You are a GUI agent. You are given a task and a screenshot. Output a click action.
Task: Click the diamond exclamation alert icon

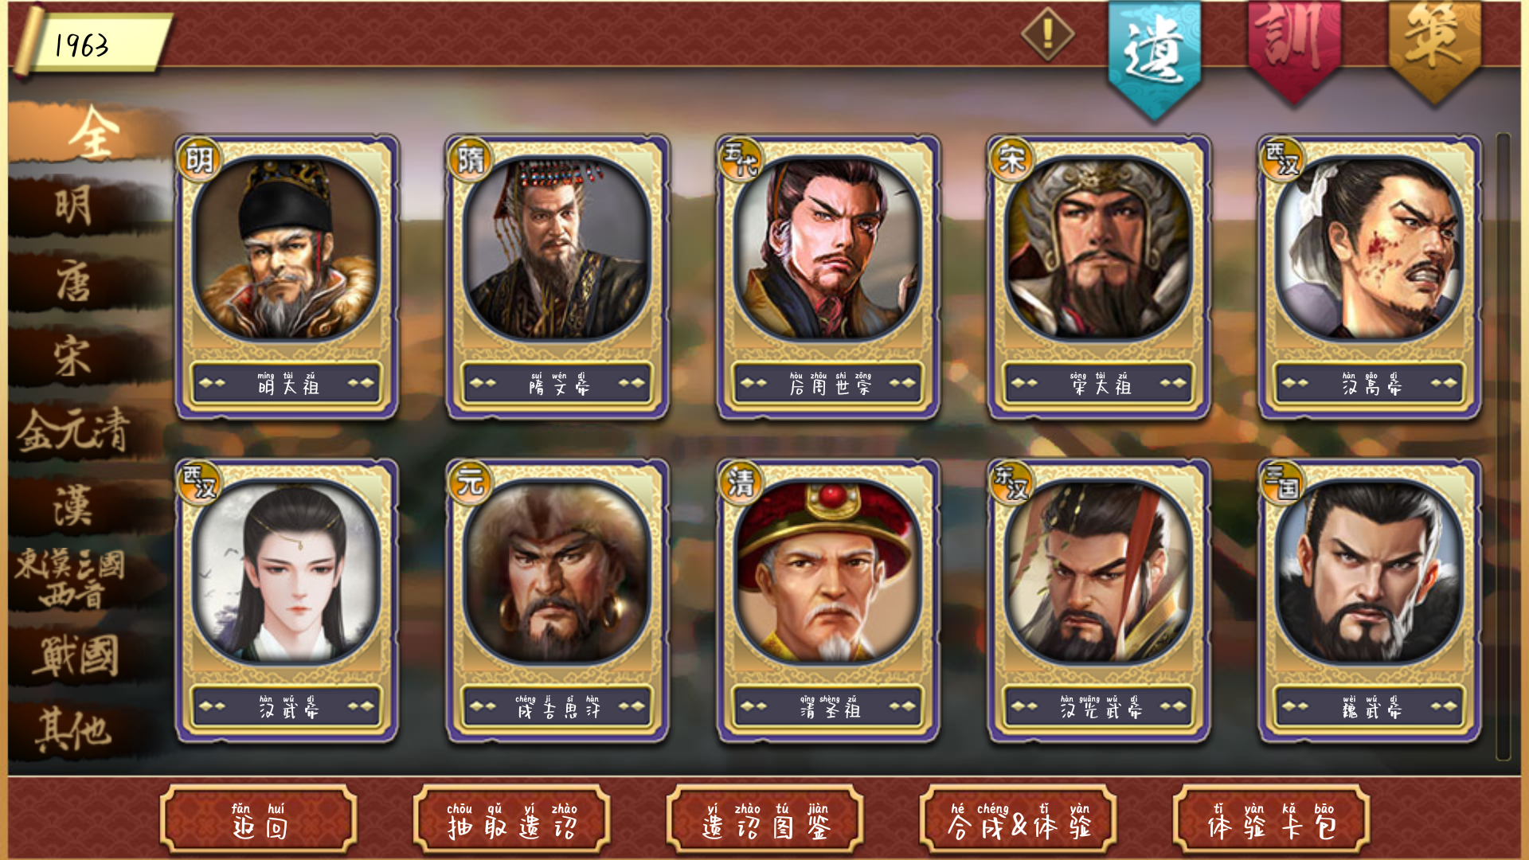[x=1047, y=33]
